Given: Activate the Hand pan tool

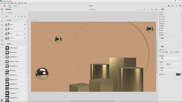Looking at the screenshot, I should point(2,44).
